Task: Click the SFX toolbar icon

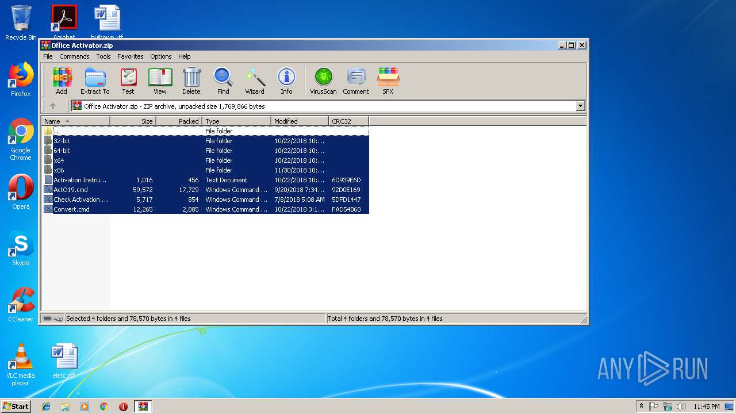Action: [x=388, y=80]
